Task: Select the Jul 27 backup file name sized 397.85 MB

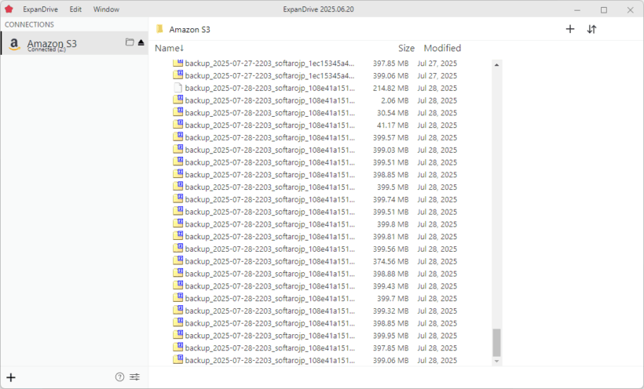Action: [x=270, y=64]
